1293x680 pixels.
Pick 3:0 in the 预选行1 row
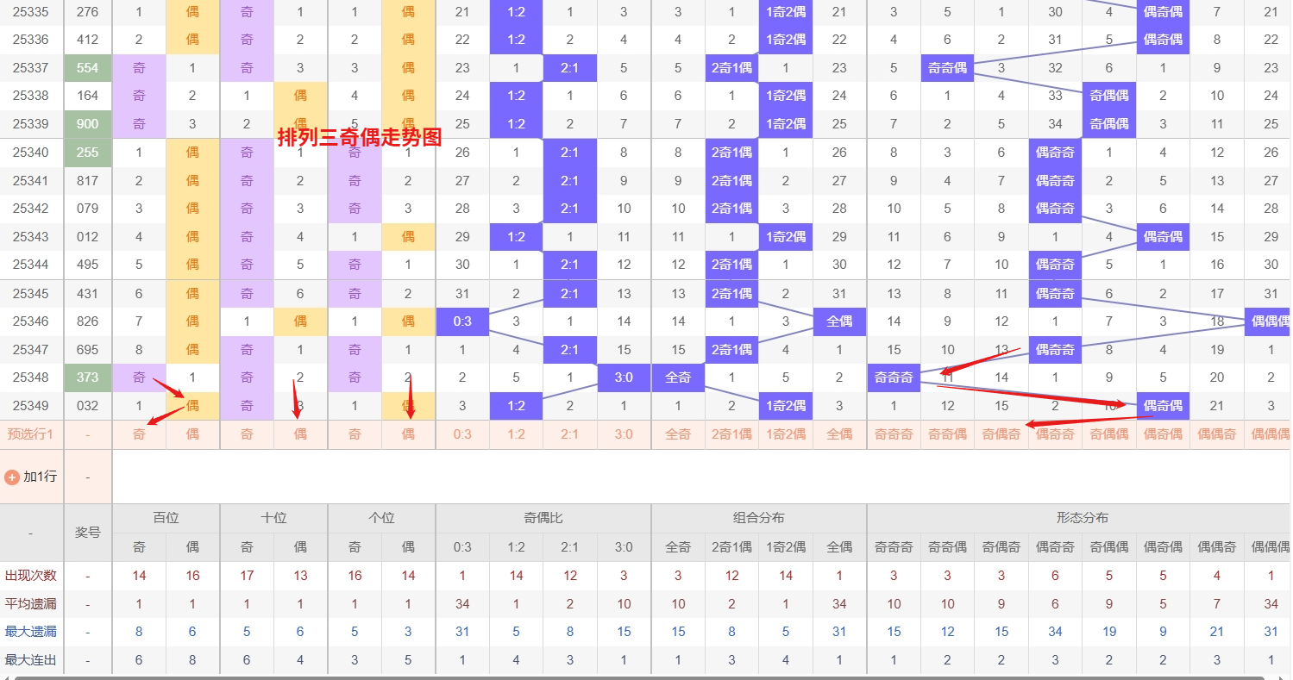624,434
